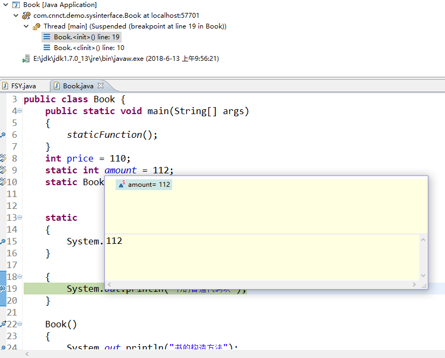Collapse static block fold at line 13
445x358 pixels.
pyautogui.click(x=20, y=217)
